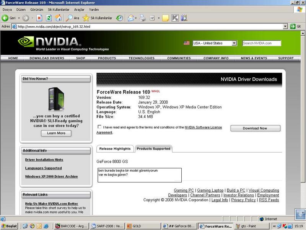Click the Download Now button
Screen dimensions: 306x230
tap(255, 128)
